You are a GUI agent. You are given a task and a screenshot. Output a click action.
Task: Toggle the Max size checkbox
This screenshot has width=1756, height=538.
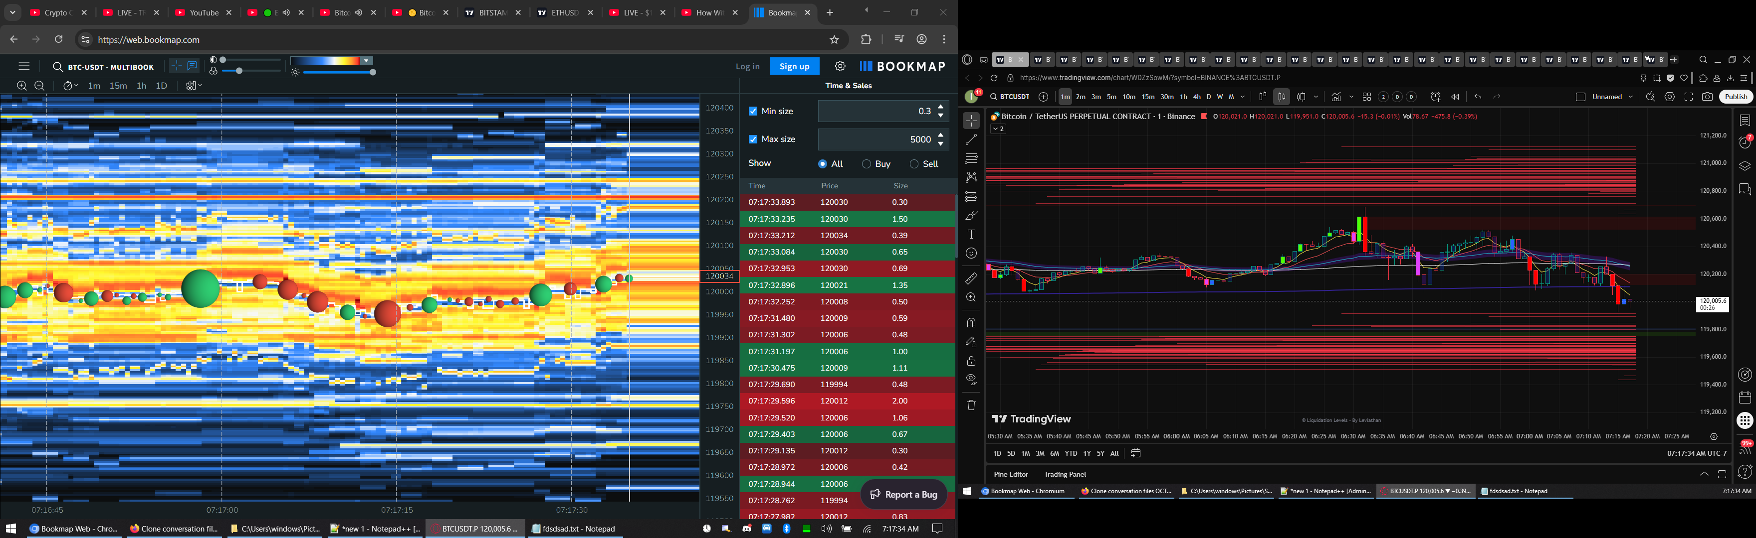tap(753, 139)
